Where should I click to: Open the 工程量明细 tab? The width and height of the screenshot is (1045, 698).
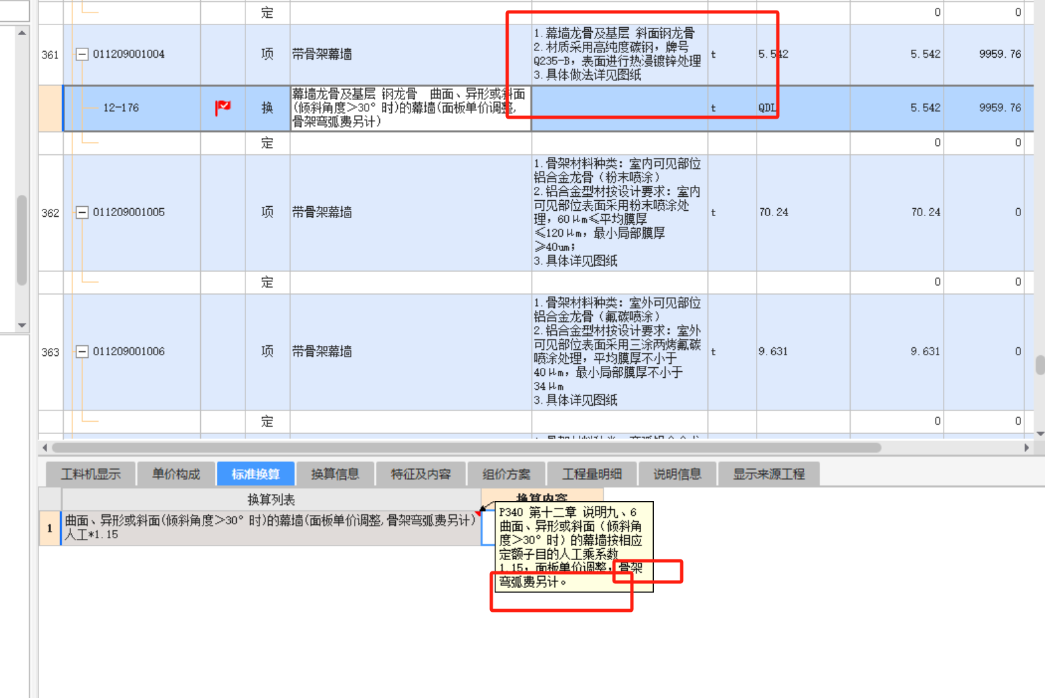pos(591,474)
